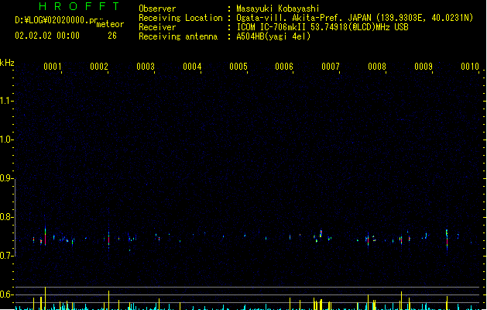Click the tallest yellow amplitude spike under marker 0001
This screenshot has height=310, width=487.
(x=46, y=298)
